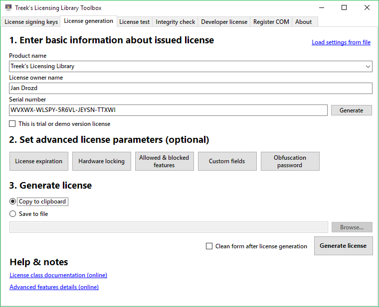Image resolution: width=379 pixels, height=307 pixels.
Task: Open Allowed & blocked features settings
Action: [165, 161]
